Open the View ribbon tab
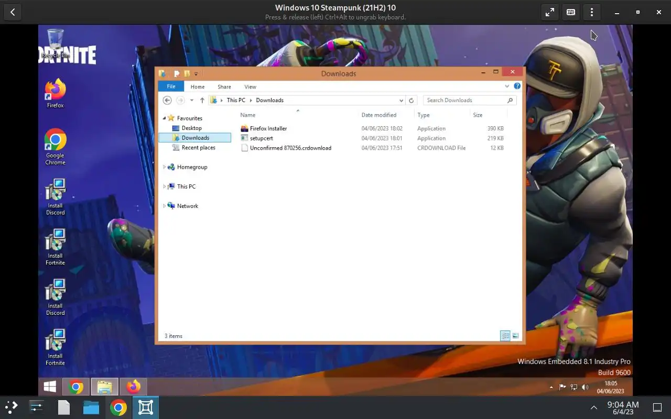Image resolution: width=671 pixels, height=419 pixels. tap(251, 86)
